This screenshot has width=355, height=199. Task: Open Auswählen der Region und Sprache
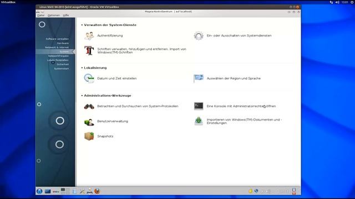234,78
